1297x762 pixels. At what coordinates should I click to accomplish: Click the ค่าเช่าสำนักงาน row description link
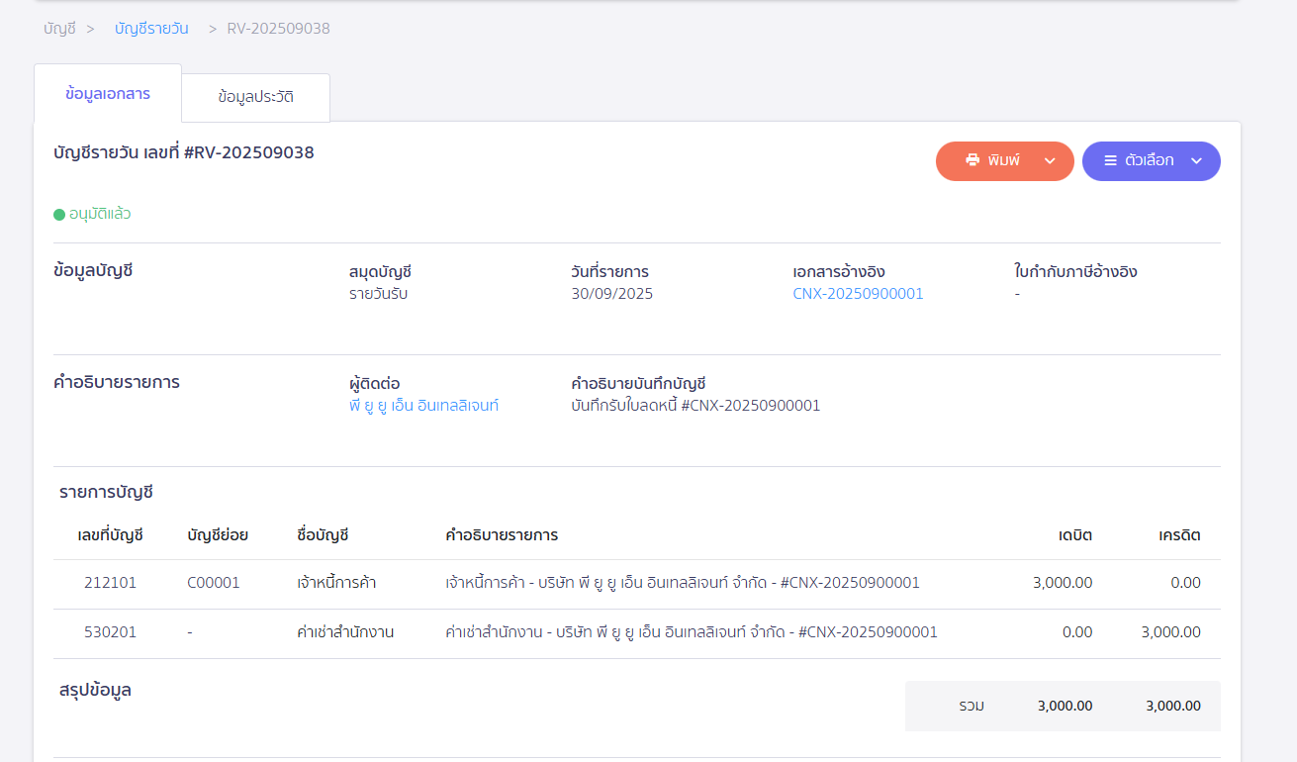click(x=690, y=632)
